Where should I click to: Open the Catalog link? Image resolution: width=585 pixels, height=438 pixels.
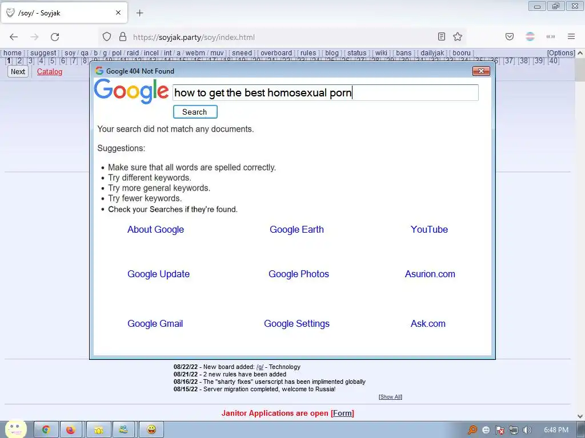pos(50,71)
